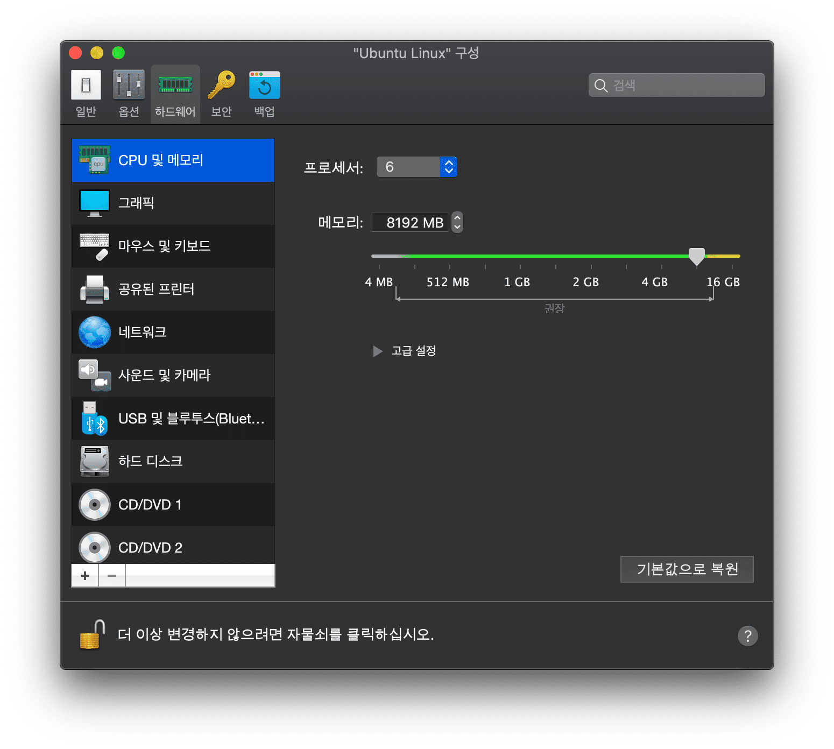Click the disc icon for CD/DVD 1

point(95,505)
